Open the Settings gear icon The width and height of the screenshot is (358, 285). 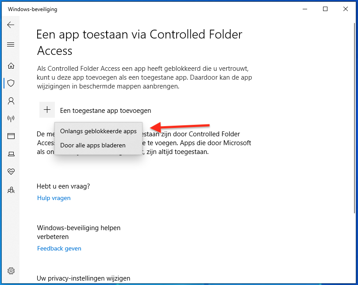point(11,271)
